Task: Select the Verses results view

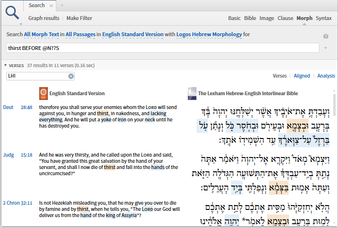Action: point(279,76)
